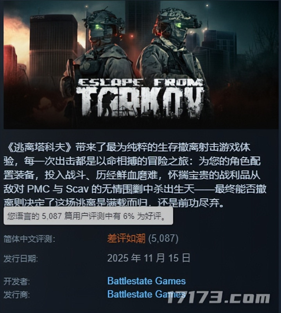Click the review percentage tooltip popup
281x313 pixels.
click(88, 216)
